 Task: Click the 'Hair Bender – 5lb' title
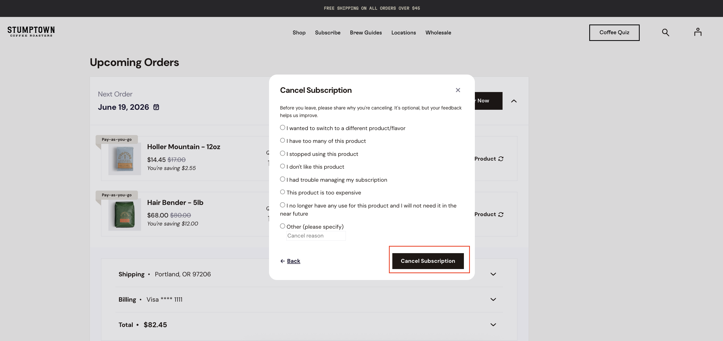pos(175,202)
